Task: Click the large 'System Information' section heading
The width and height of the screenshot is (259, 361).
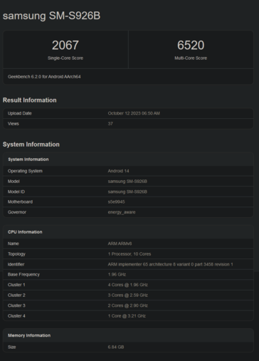Action: click(x=31, y=145)
